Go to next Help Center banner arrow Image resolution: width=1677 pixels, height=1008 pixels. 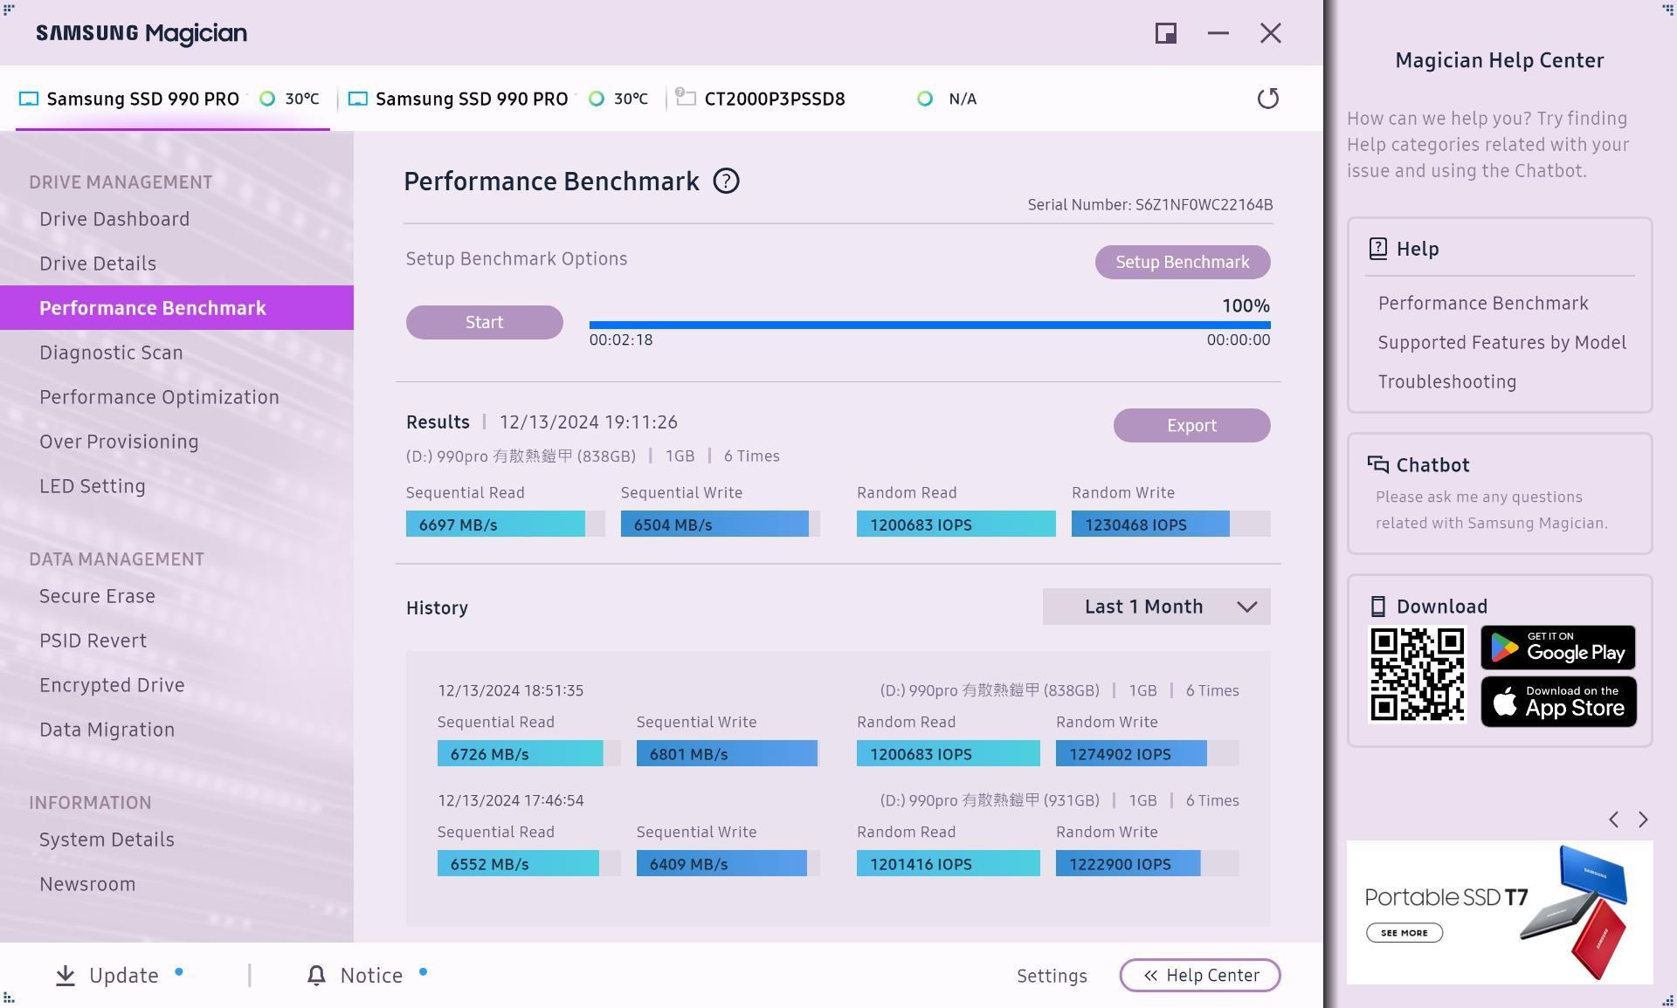[x=1643, y=819]
